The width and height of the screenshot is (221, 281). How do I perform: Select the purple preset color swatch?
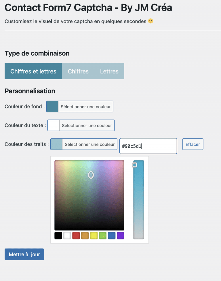point(121,235)
